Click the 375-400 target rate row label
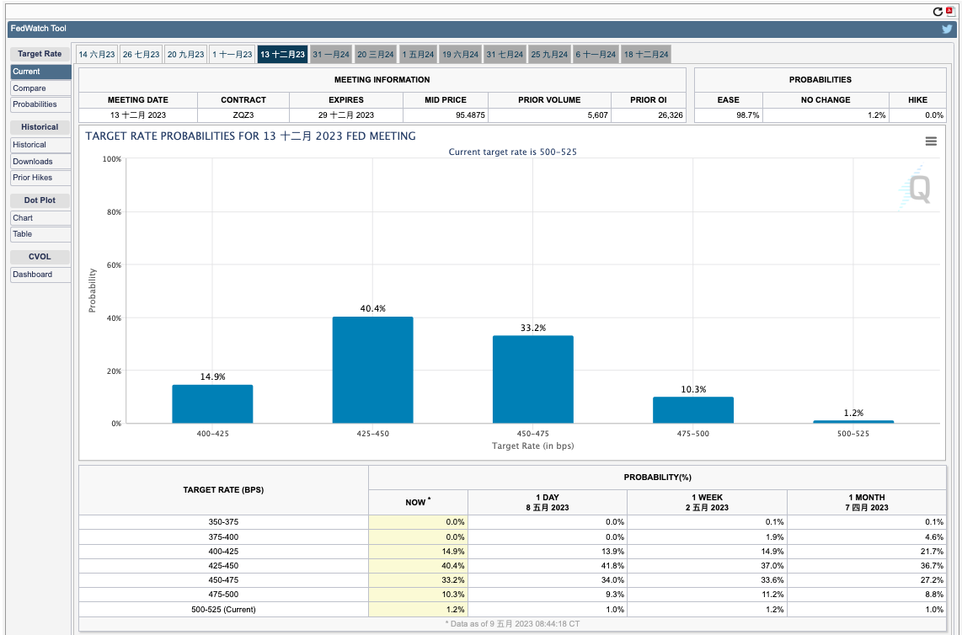Screen dimensions: 962x635 pyautogui.click(x=223, y=536)
